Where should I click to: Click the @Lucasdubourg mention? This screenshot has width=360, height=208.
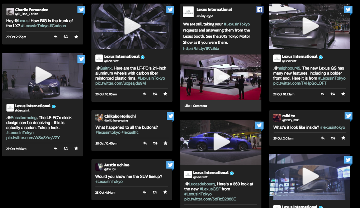(x=200, y=184)
